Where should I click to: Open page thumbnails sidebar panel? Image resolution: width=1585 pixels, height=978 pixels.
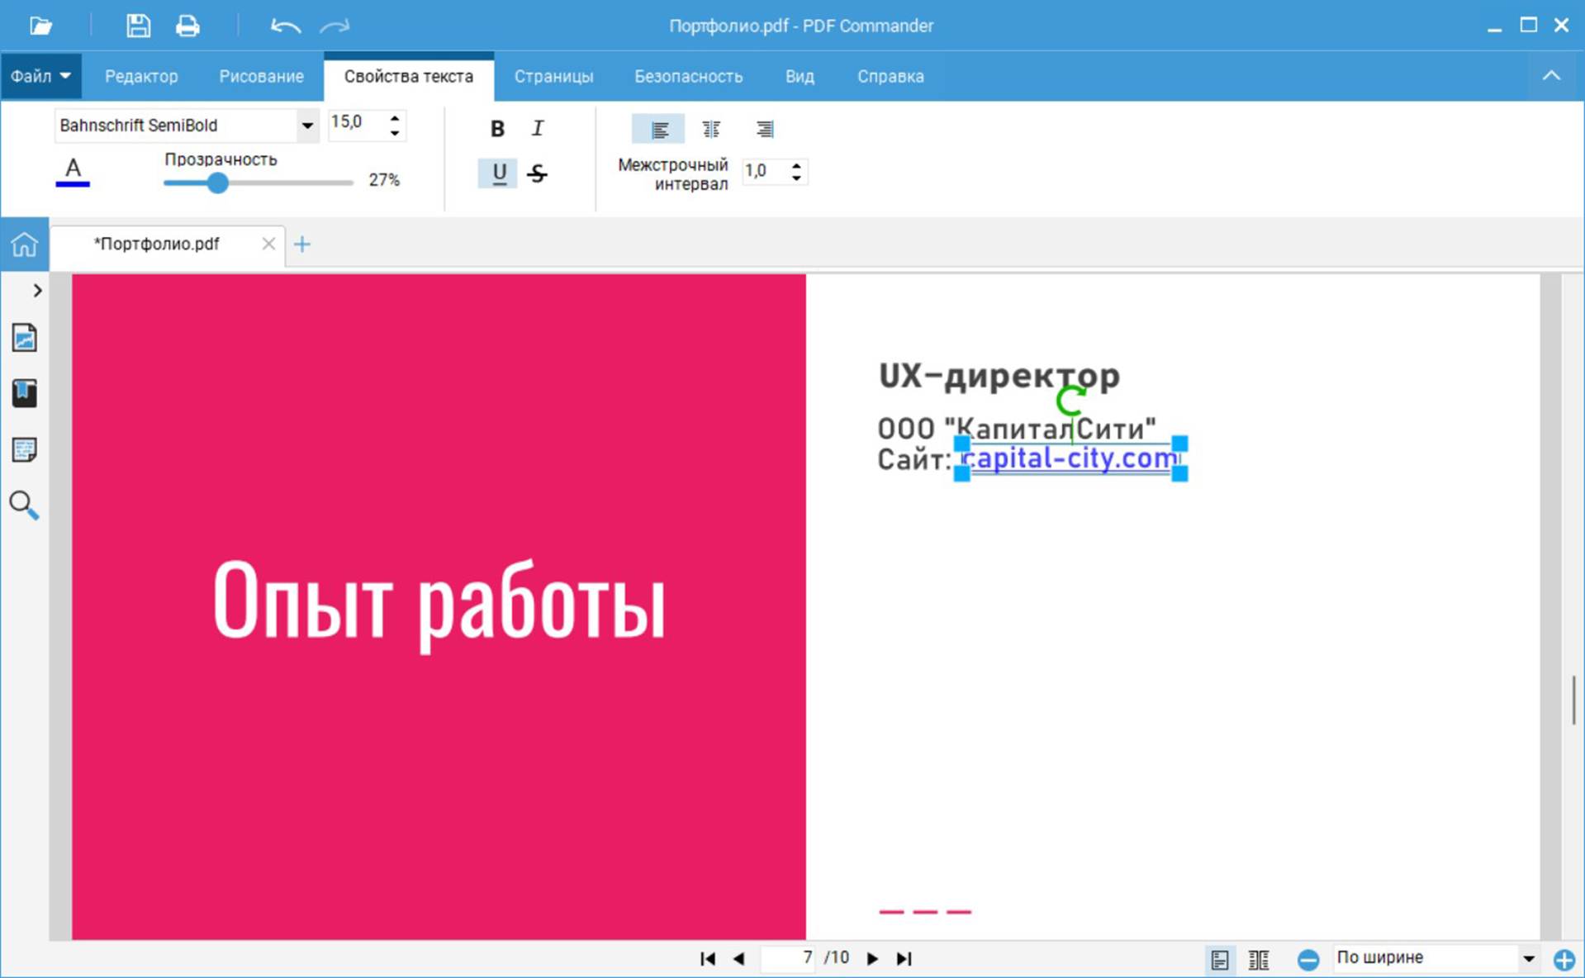point(24,338)
